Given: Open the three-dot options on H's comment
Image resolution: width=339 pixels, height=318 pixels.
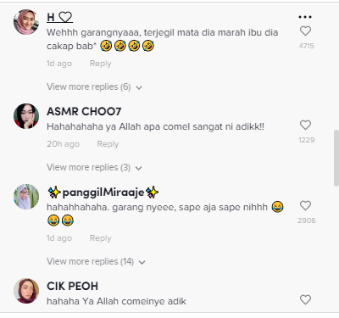Looking at the screenshot, I should coord(305,17).
